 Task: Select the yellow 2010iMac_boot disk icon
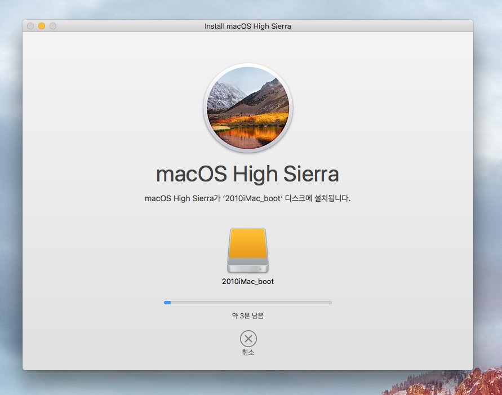[248, 250]
